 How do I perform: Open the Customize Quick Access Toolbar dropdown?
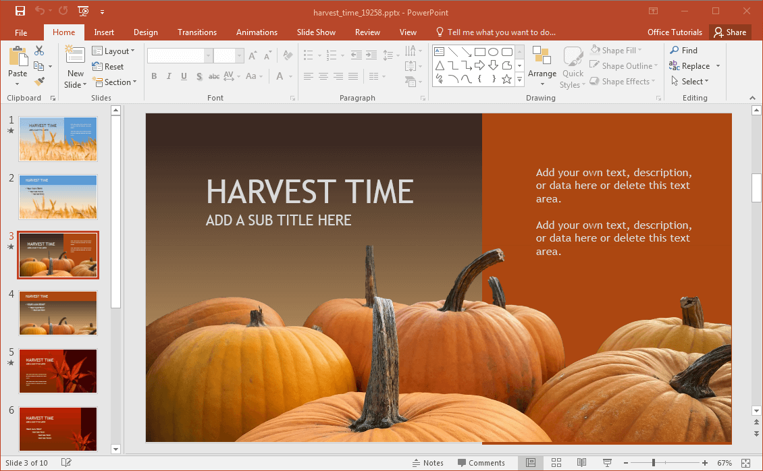click(102, 11)
